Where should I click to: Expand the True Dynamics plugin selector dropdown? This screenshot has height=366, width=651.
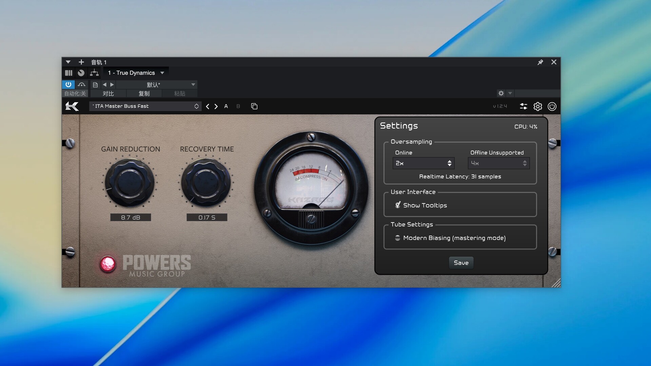click(x=162, y=73)
